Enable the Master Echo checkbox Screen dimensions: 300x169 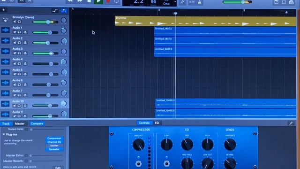tap(26, 155)
